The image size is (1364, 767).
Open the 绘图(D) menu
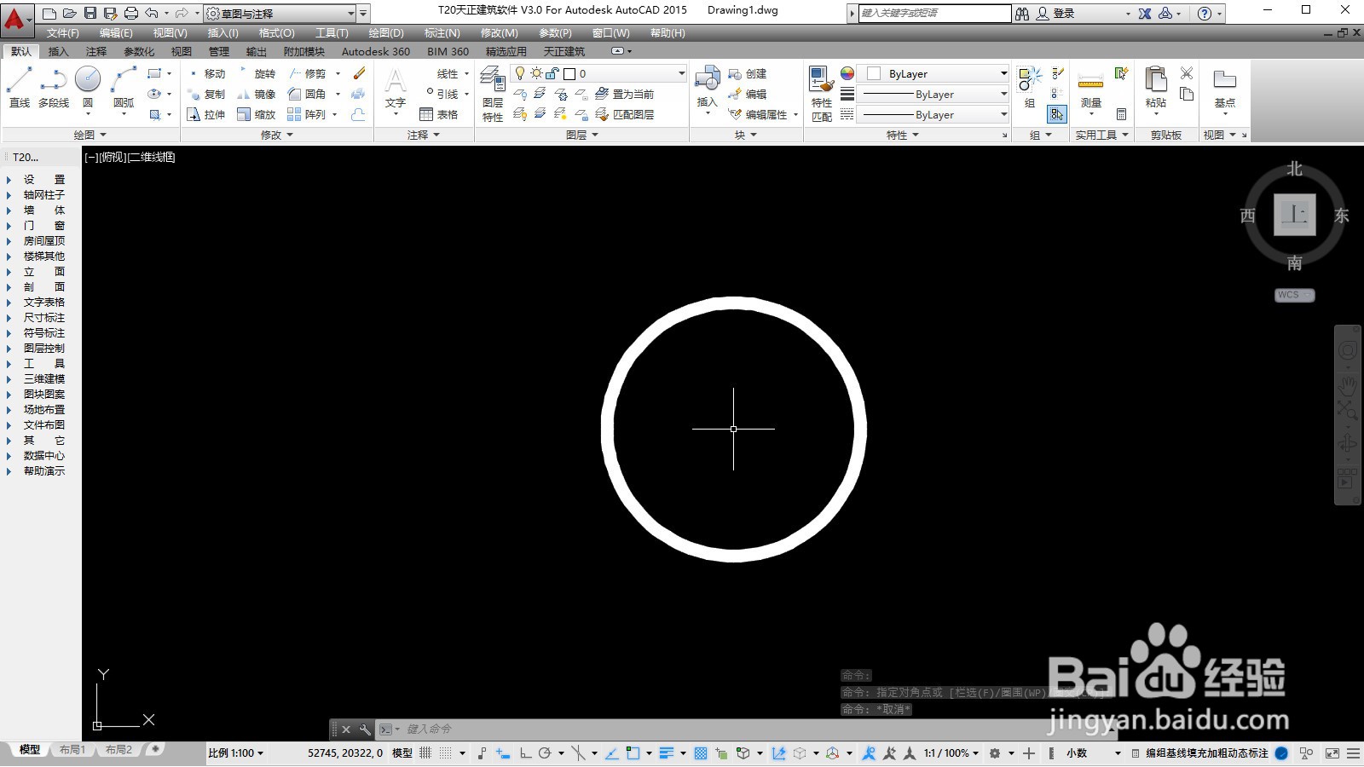386,33
